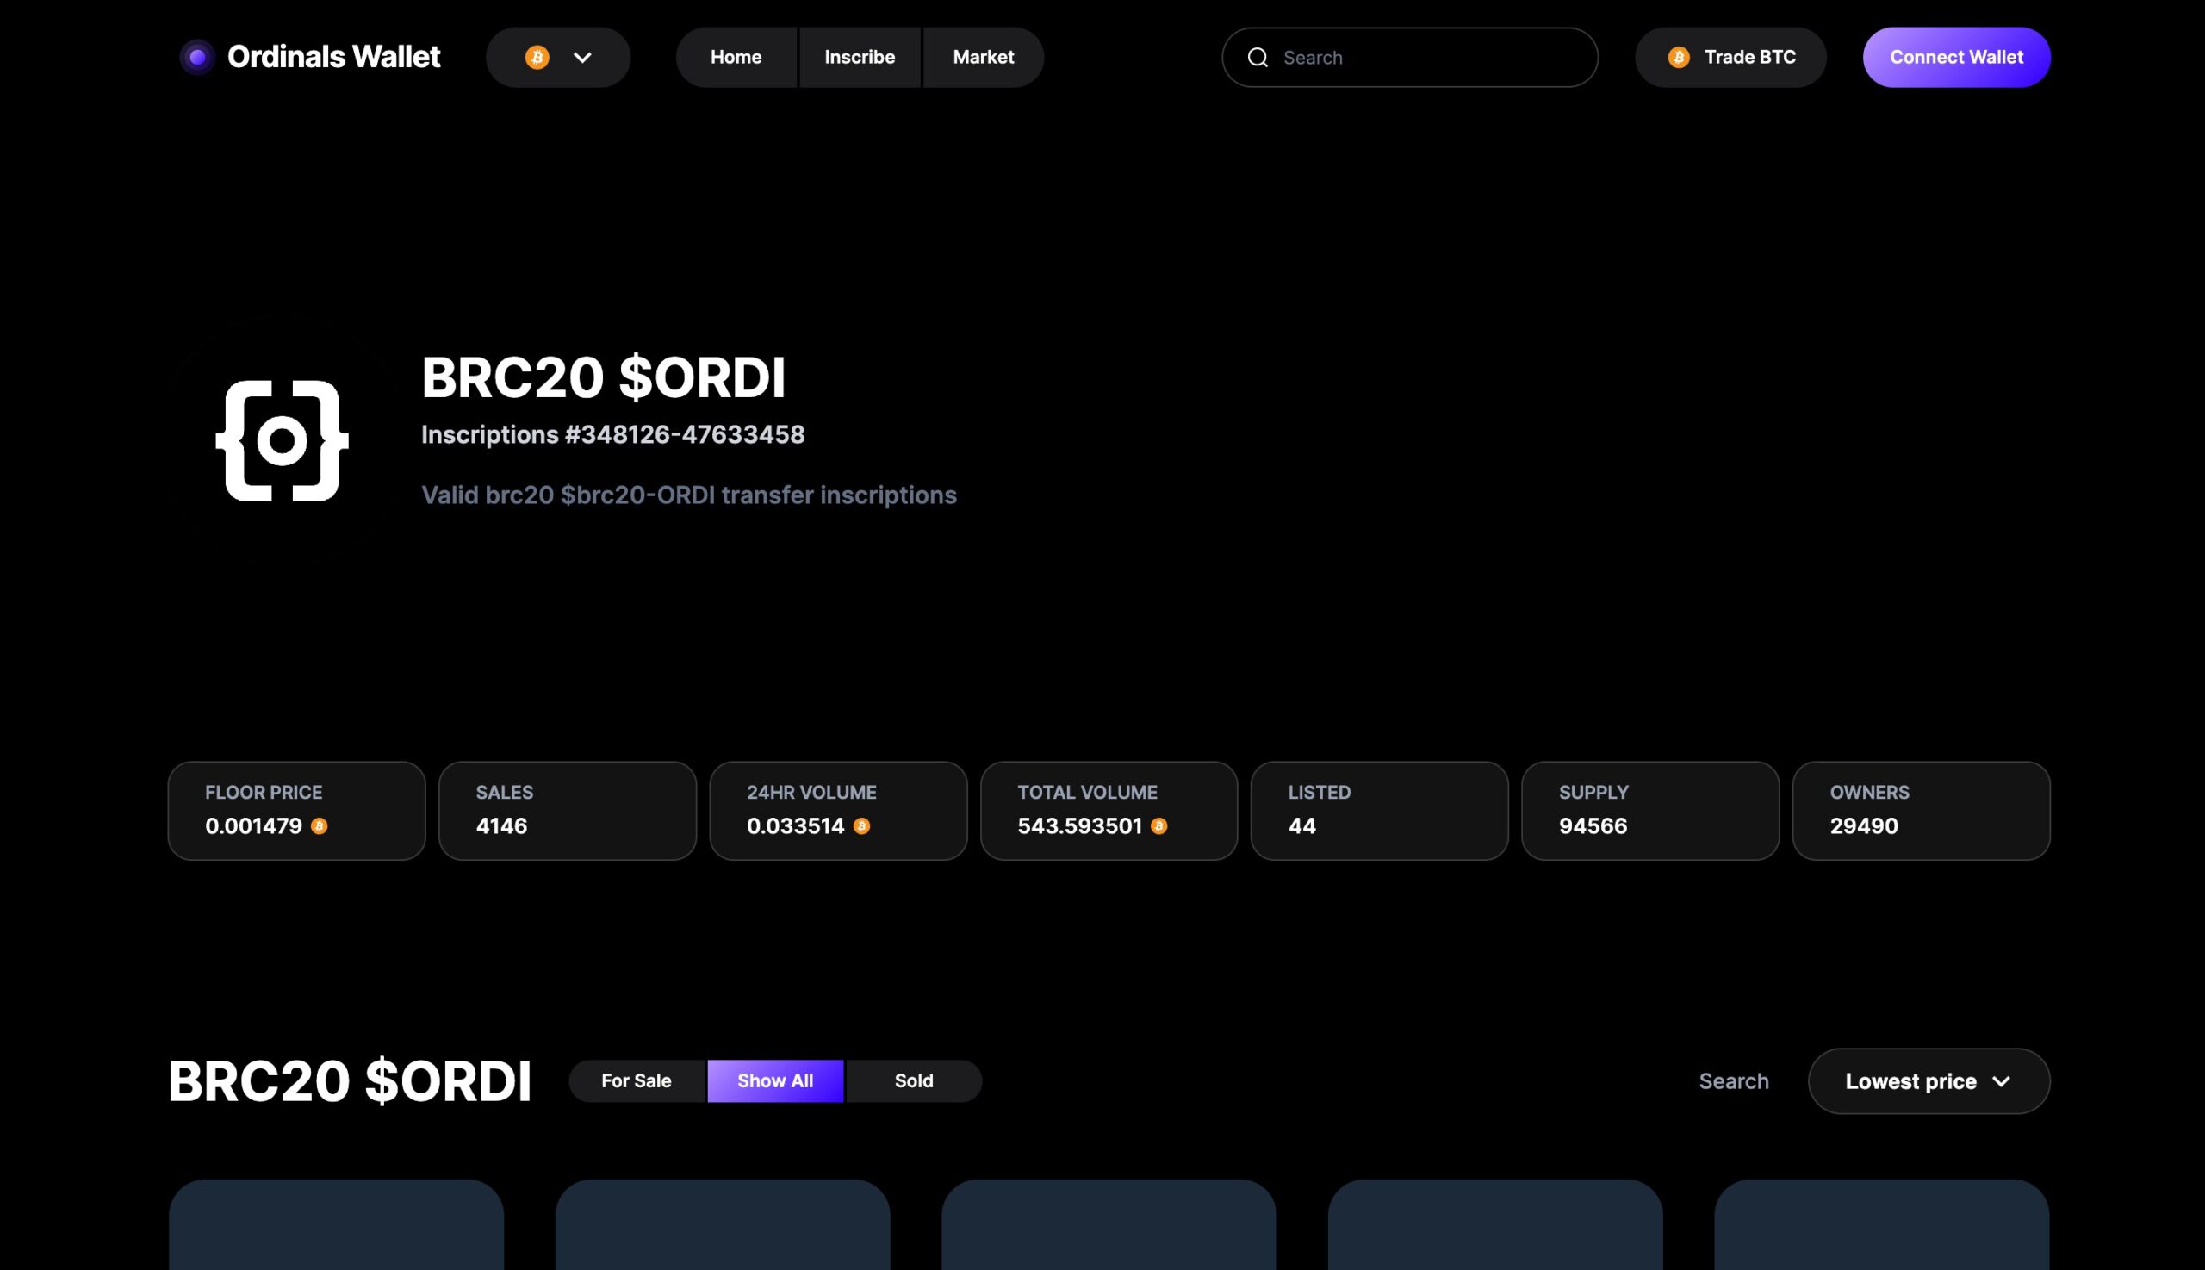The height and width of the screenshot is (1270, 2205).
Task: Click the search magnifier icon
Action: (x=1257, y=56)
